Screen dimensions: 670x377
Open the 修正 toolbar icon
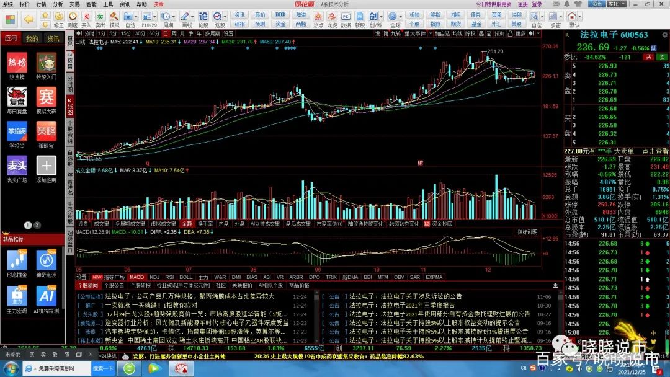59,16
